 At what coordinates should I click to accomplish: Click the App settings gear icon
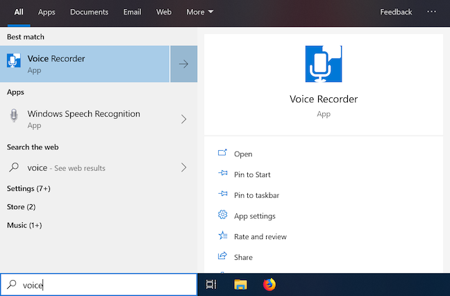click(x=223, y=215)
